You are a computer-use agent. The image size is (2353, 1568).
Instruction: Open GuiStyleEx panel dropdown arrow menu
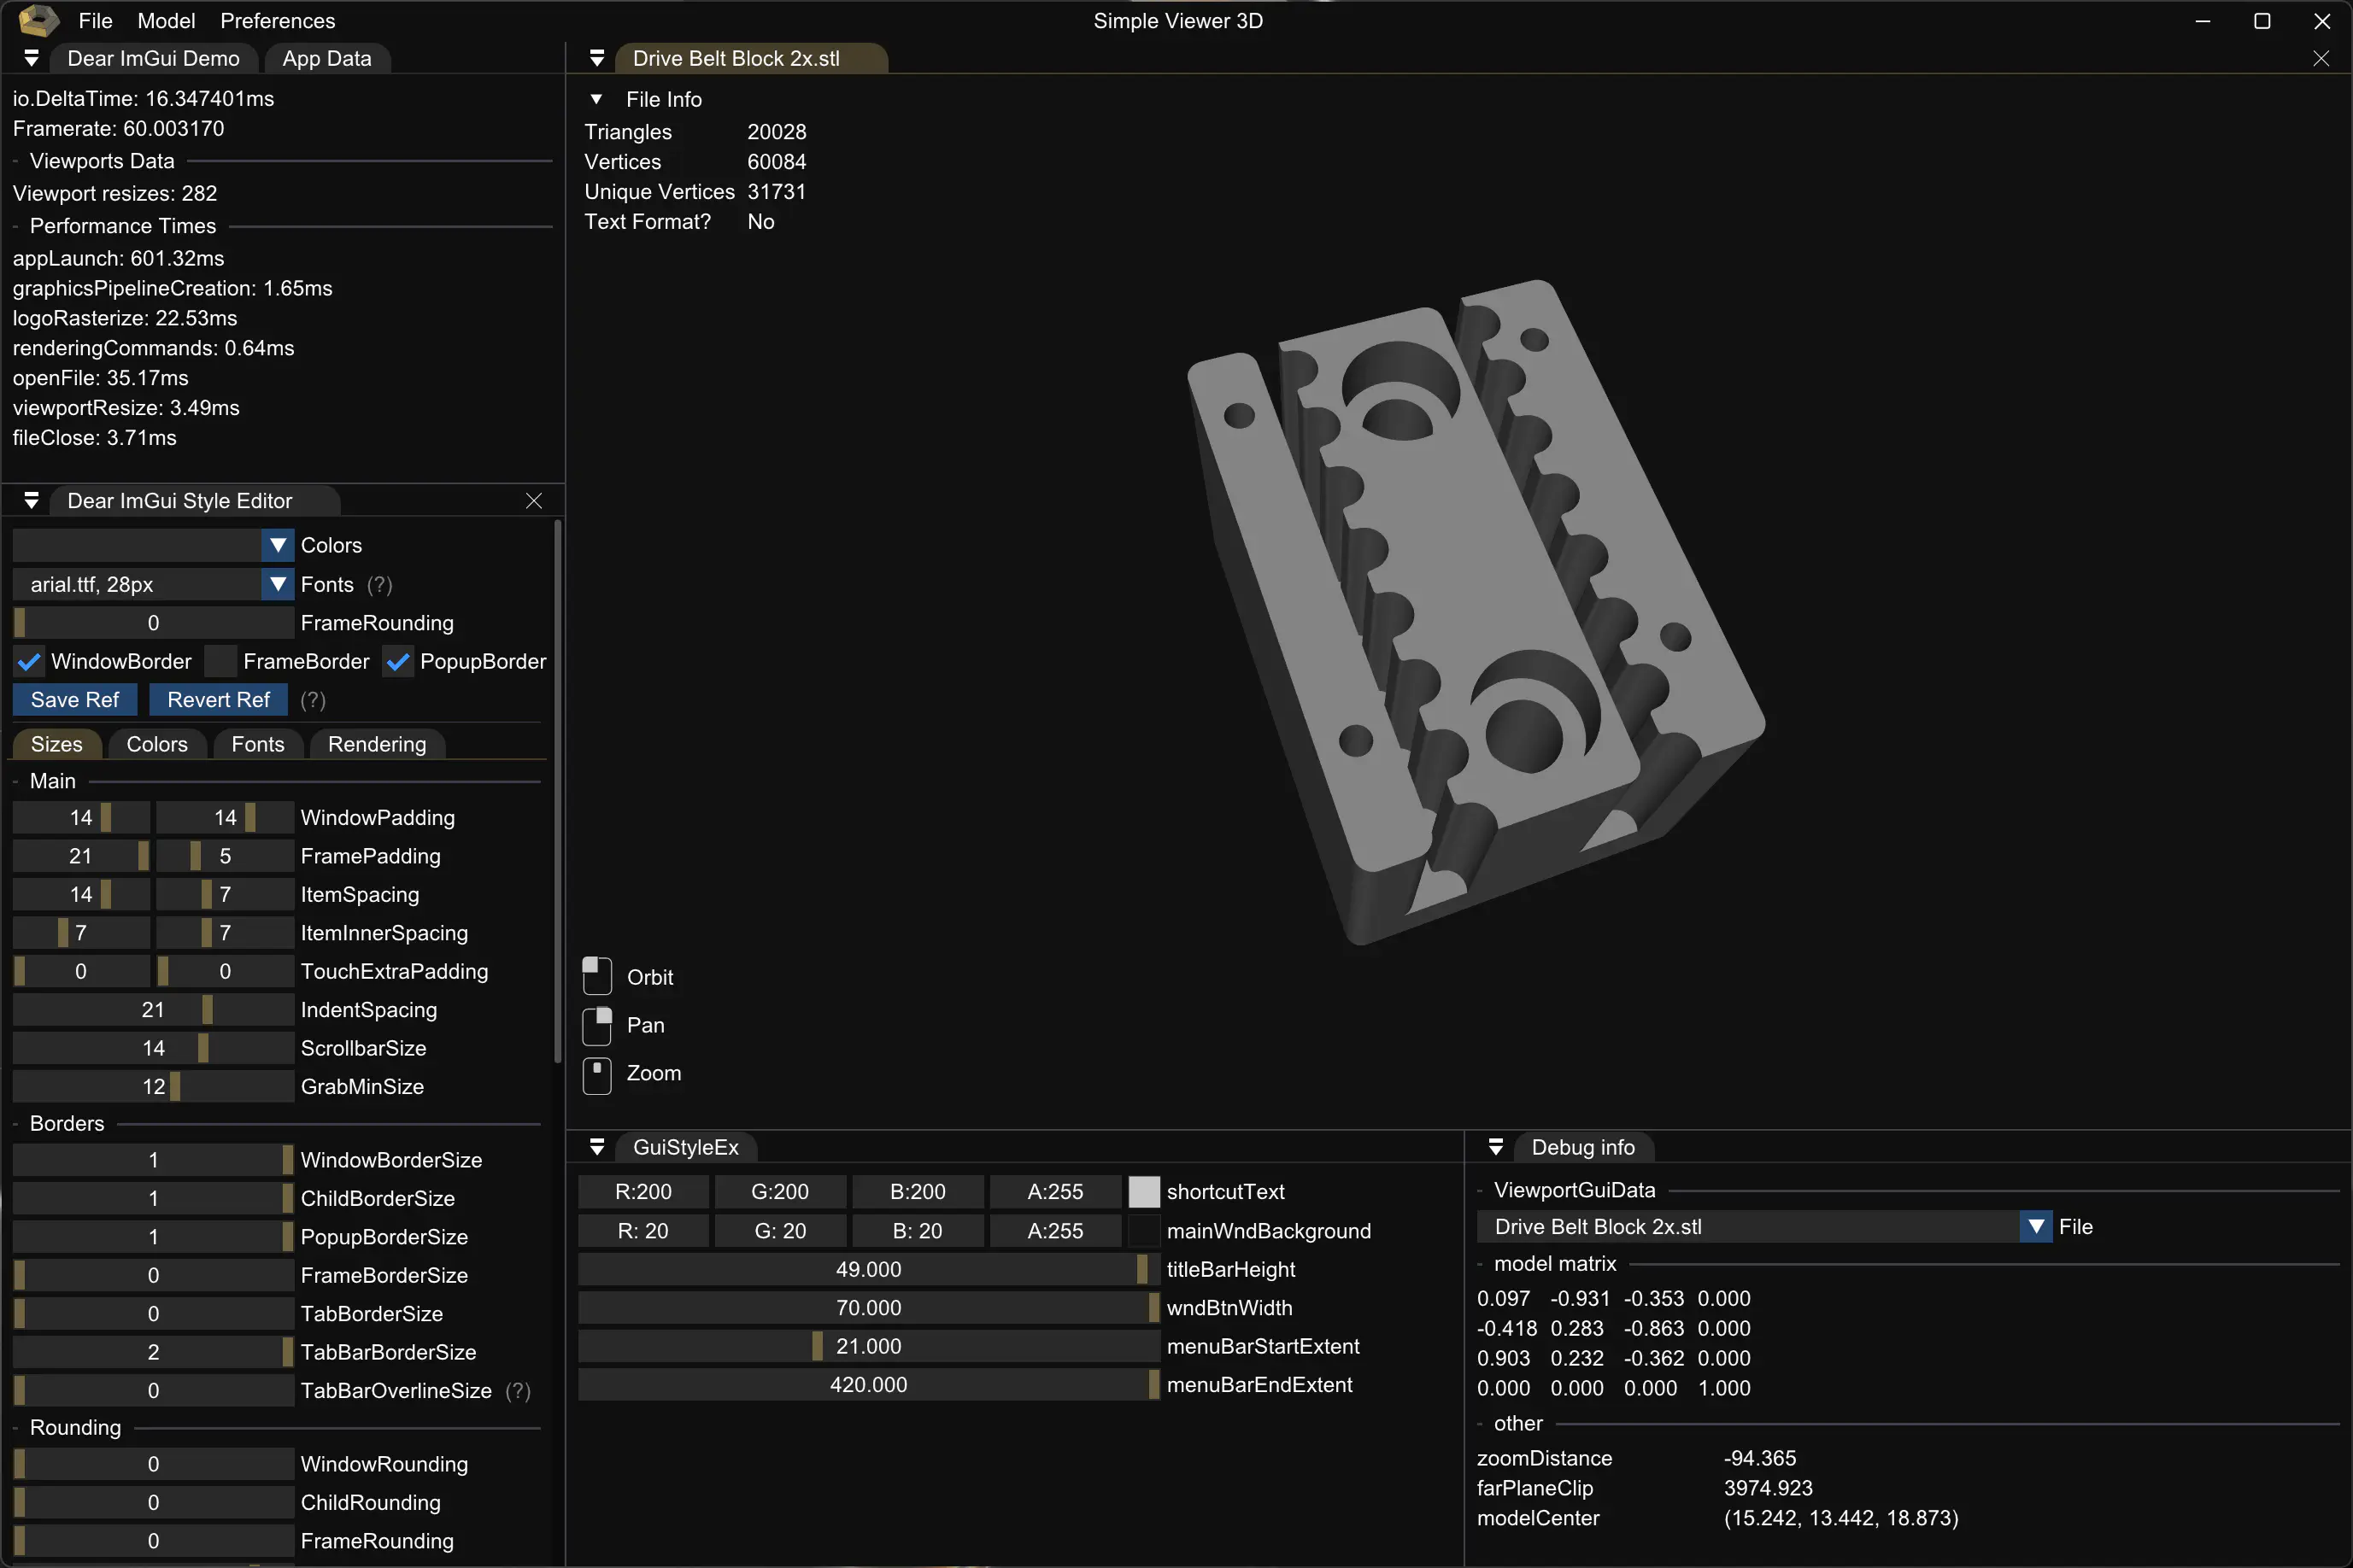click(x=597, y=1147)
